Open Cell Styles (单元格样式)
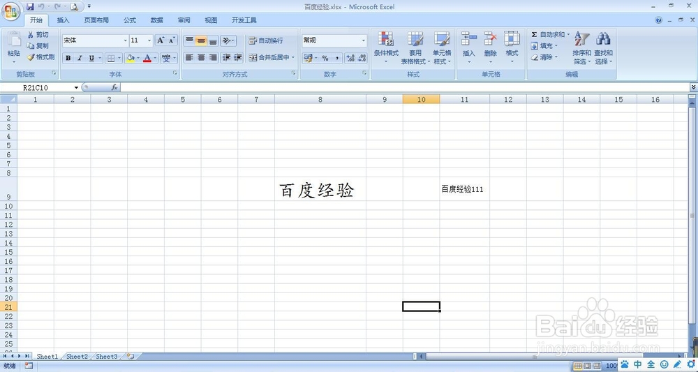This screenshot has width=698, height=372. (x=442, y=47)
